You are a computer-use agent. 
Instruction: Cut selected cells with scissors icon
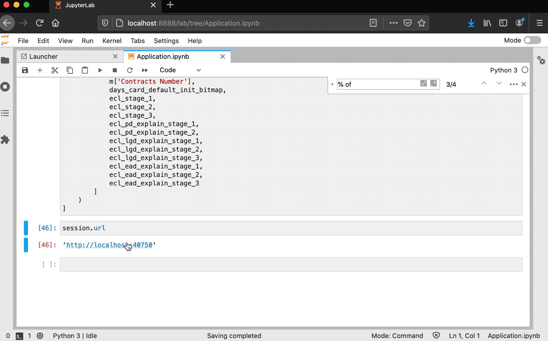pos(55,70)
